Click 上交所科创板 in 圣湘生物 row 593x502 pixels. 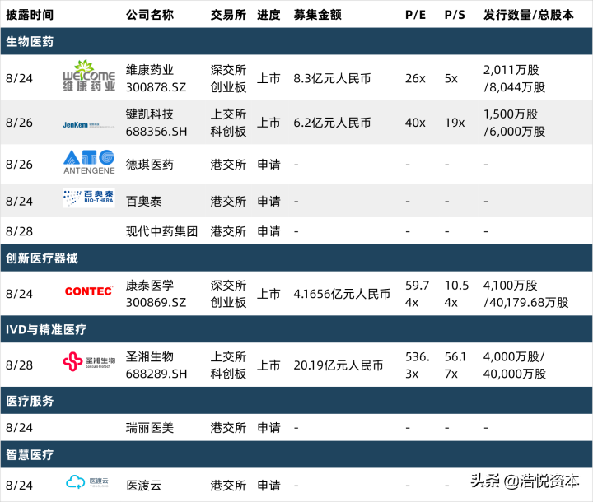[x=228, y=365]
